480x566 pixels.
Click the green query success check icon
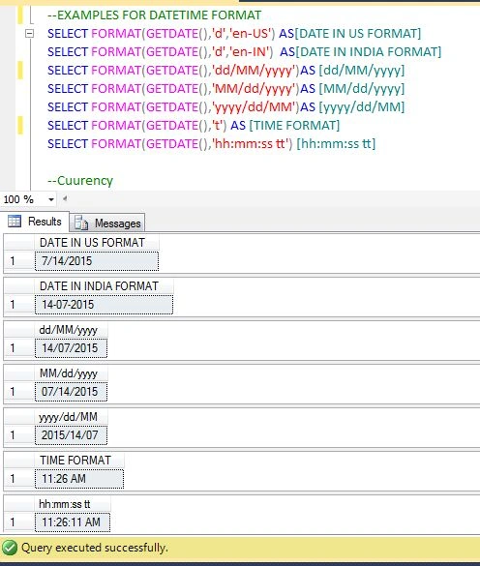9,548
